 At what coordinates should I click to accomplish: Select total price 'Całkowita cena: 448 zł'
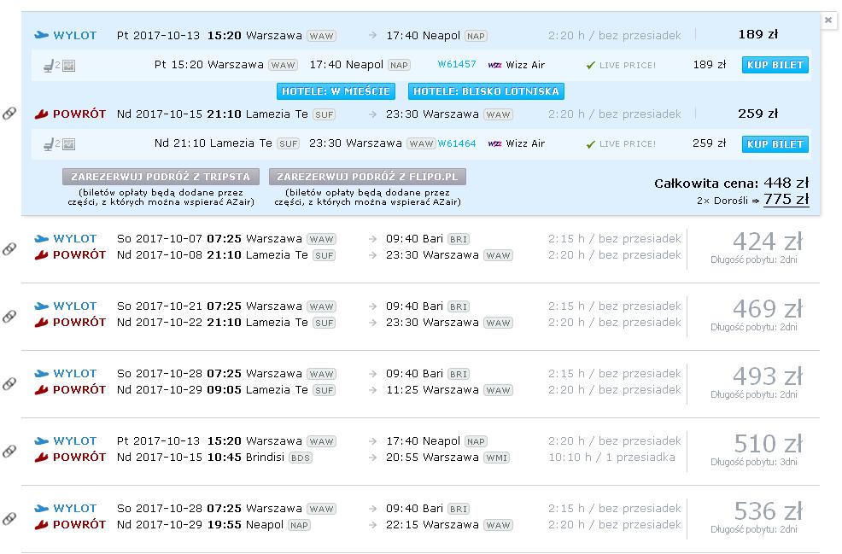[x=731, y=183]
